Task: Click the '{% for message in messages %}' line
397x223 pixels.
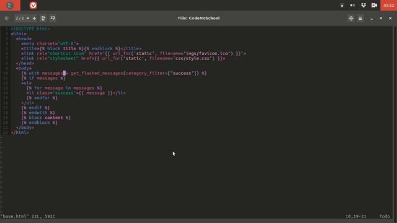Action: point(65,88)
